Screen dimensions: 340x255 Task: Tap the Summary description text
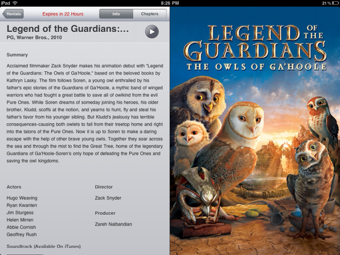85,113
